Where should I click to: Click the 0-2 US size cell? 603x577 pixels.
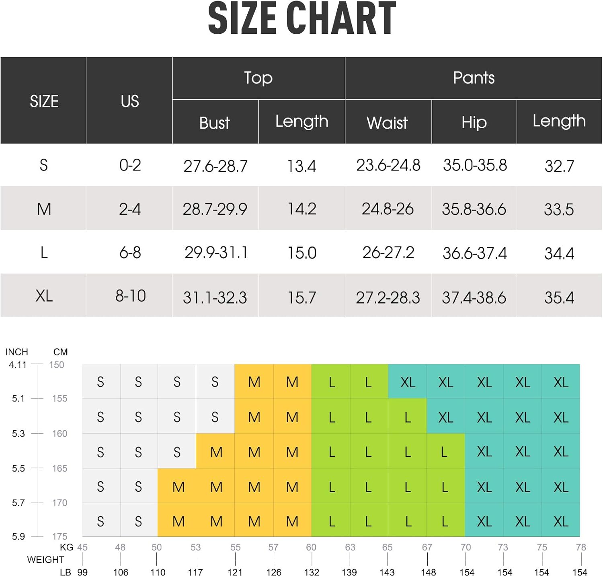[x=130, y=165]
